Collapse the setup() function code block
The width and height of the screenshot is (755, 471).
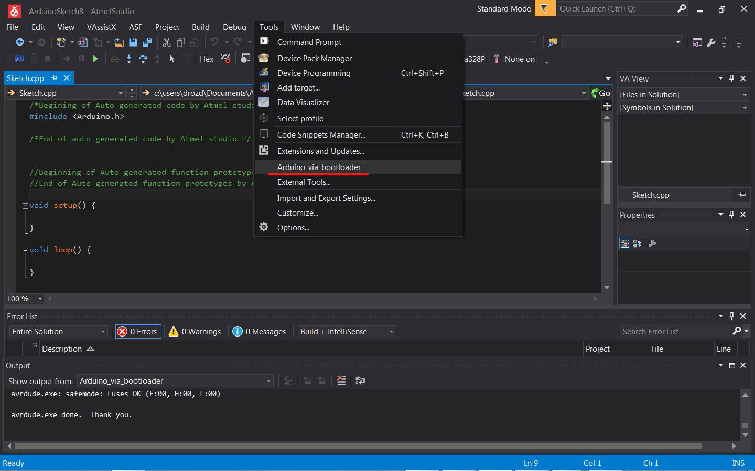(25, 206)
